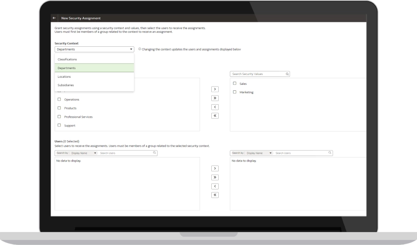Collapse the Security Context Departments dropdown
Viewport: 417px width, 245px height.
(131, 49)
